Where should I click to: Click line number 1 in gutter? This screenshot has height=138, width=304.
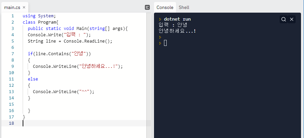(x=13, y=16)
